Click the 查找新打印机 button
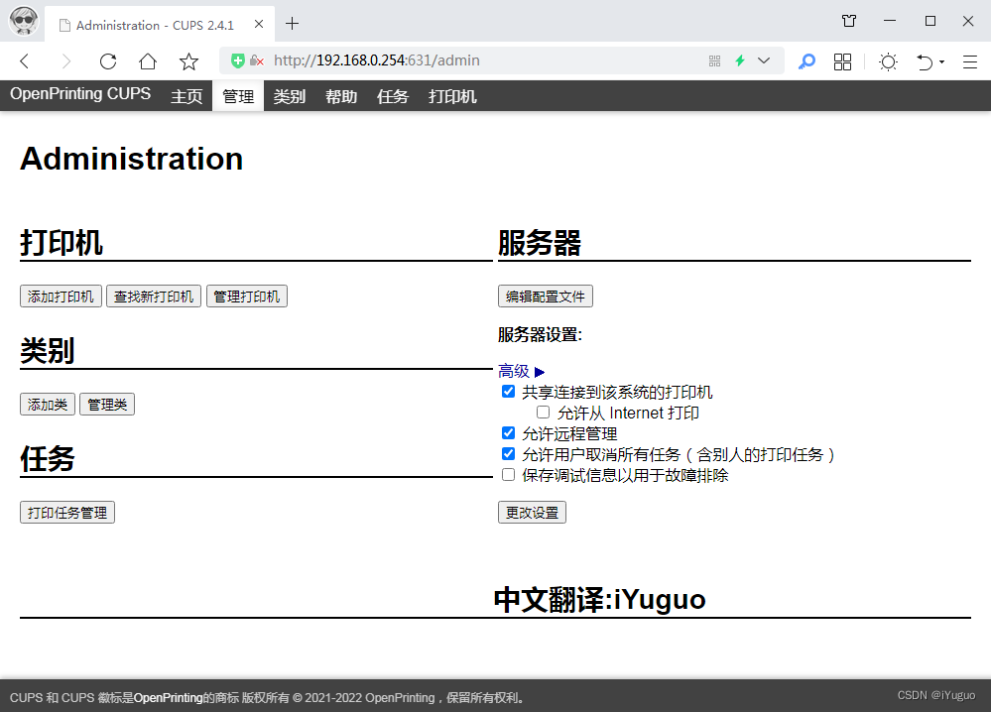This screenshot has width=991, height=712. coord(154,297)
